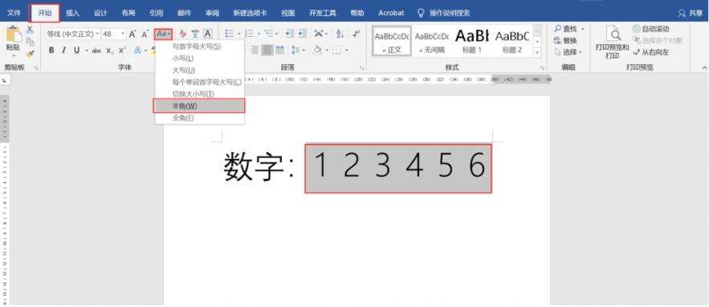Apply the 无间隔 style

[x=432, y=41]
